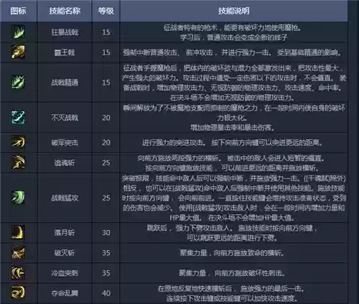The image size is (359, 304).
Task: Select level 40 in the 夺命乱舞 row
Action: pyautogui.click(x=106, y=293)
